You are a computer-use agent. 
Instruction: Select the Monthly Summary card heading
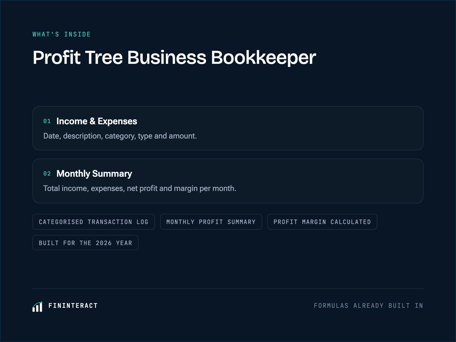tap(94, 174)
